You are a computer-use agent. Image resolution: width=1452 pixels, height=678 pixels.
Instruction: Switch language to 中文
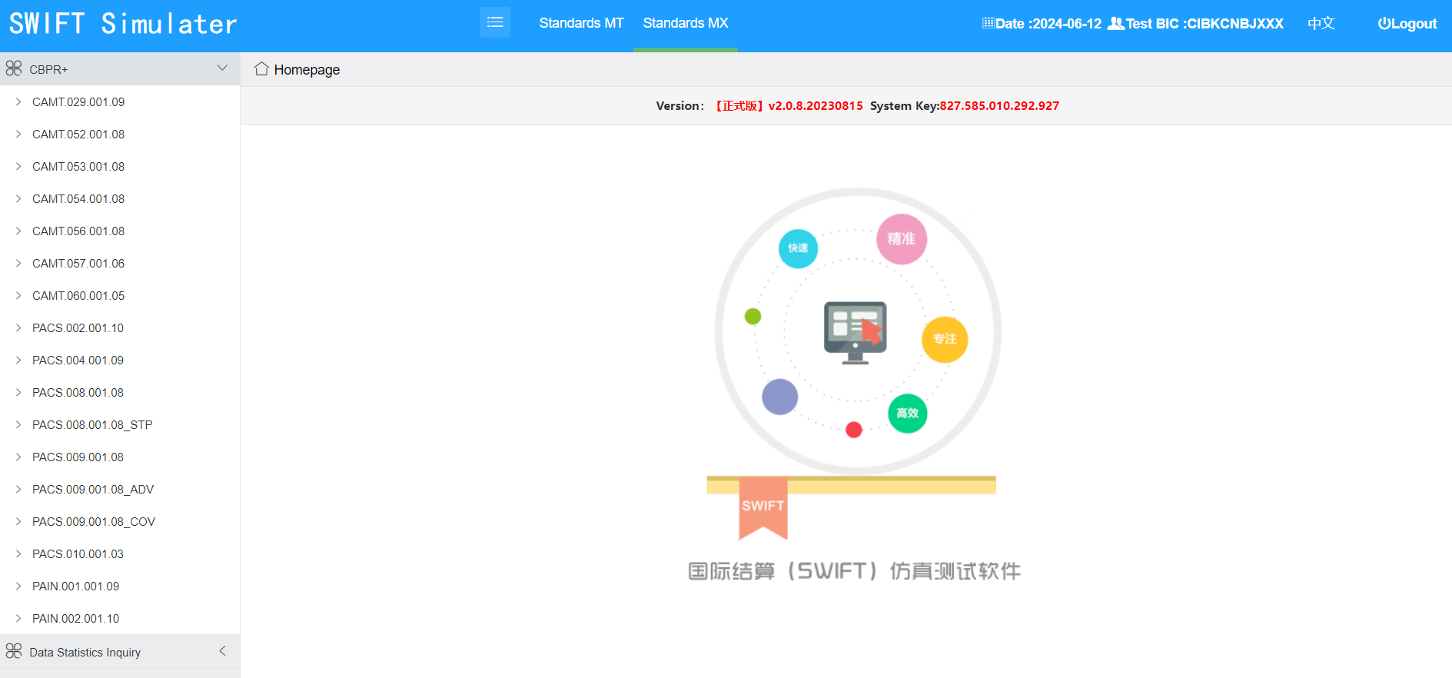pyautogui.click(x=1321, y=23)
